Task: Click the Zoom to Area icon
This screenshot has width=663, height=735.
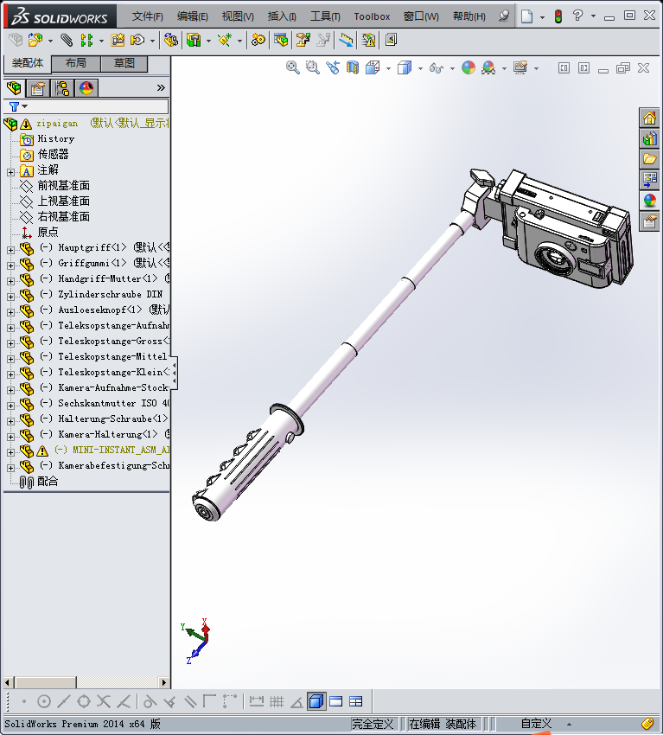Action: [x=313, y=68]
